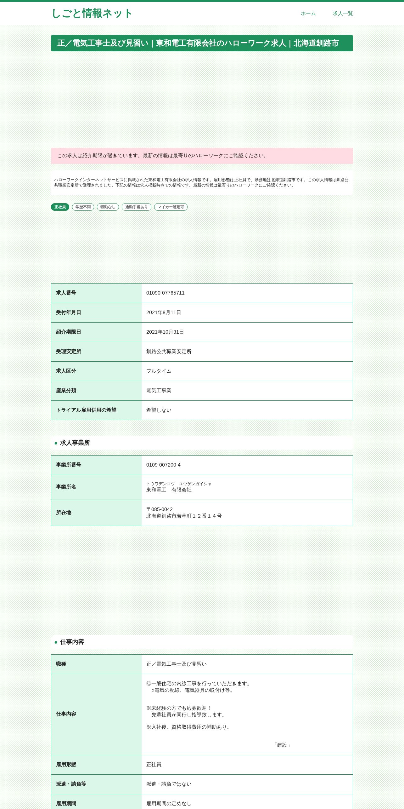Select the job title 正／電気工事士及び見習い value
Screen dimensions: 404x809
click(177, 664)
